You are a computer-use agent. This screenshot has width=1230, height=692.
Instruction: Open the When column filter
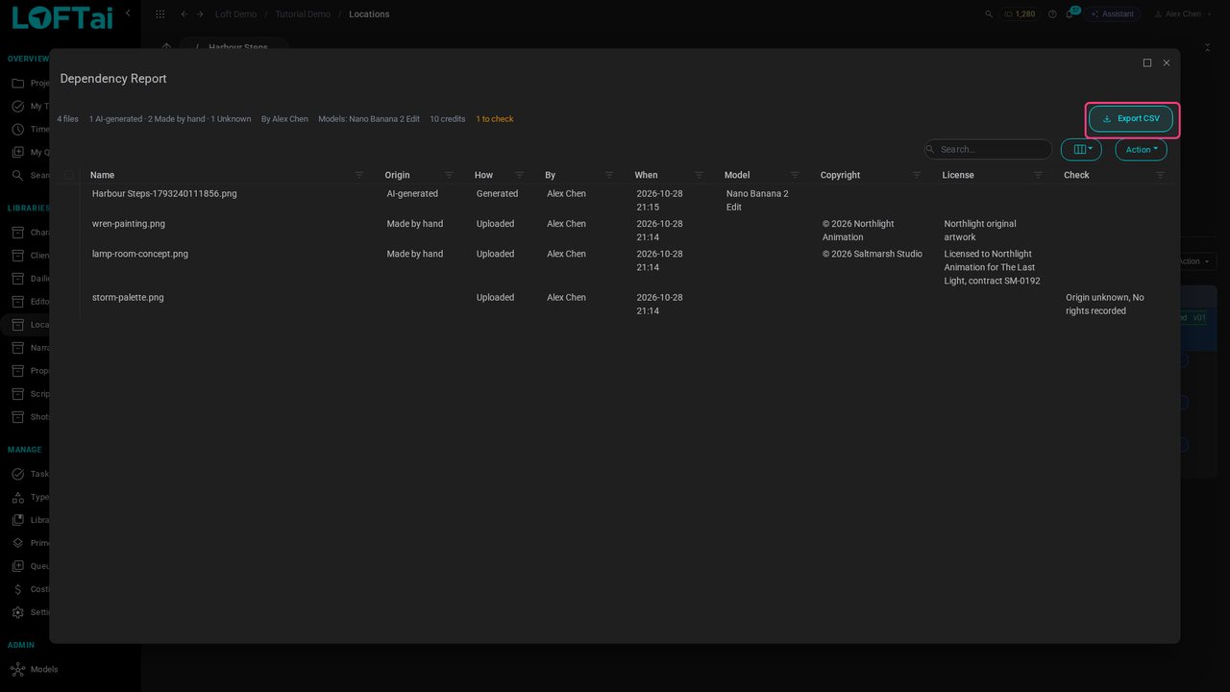click(700, 175)
